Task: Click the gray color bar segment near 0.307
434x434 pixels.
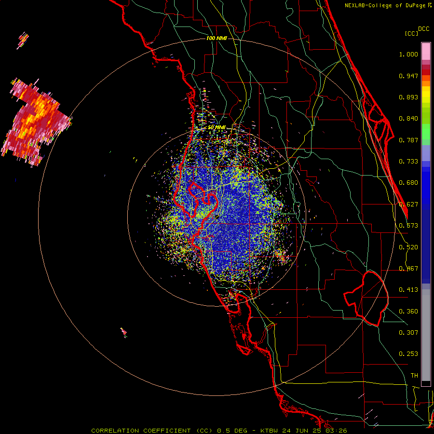Action: tap(426, 335)
